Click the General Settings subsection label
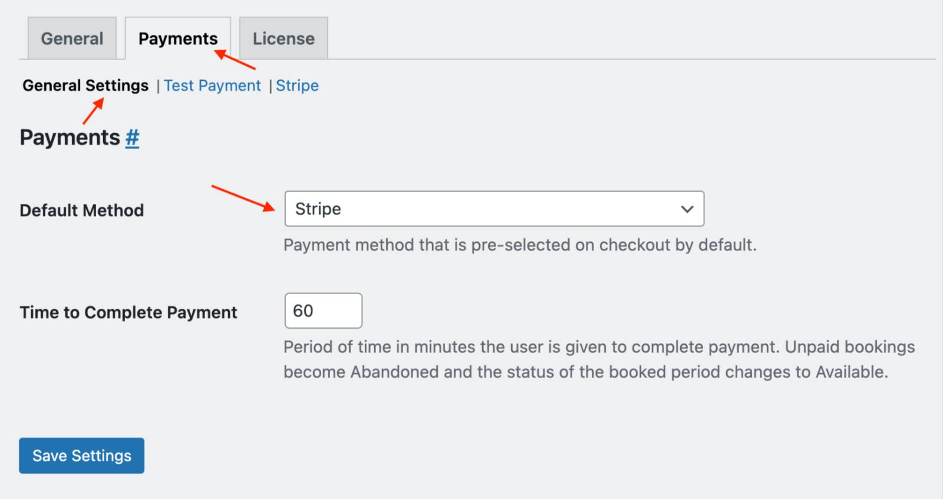943x499 pixels. click(x=85, y=86)
